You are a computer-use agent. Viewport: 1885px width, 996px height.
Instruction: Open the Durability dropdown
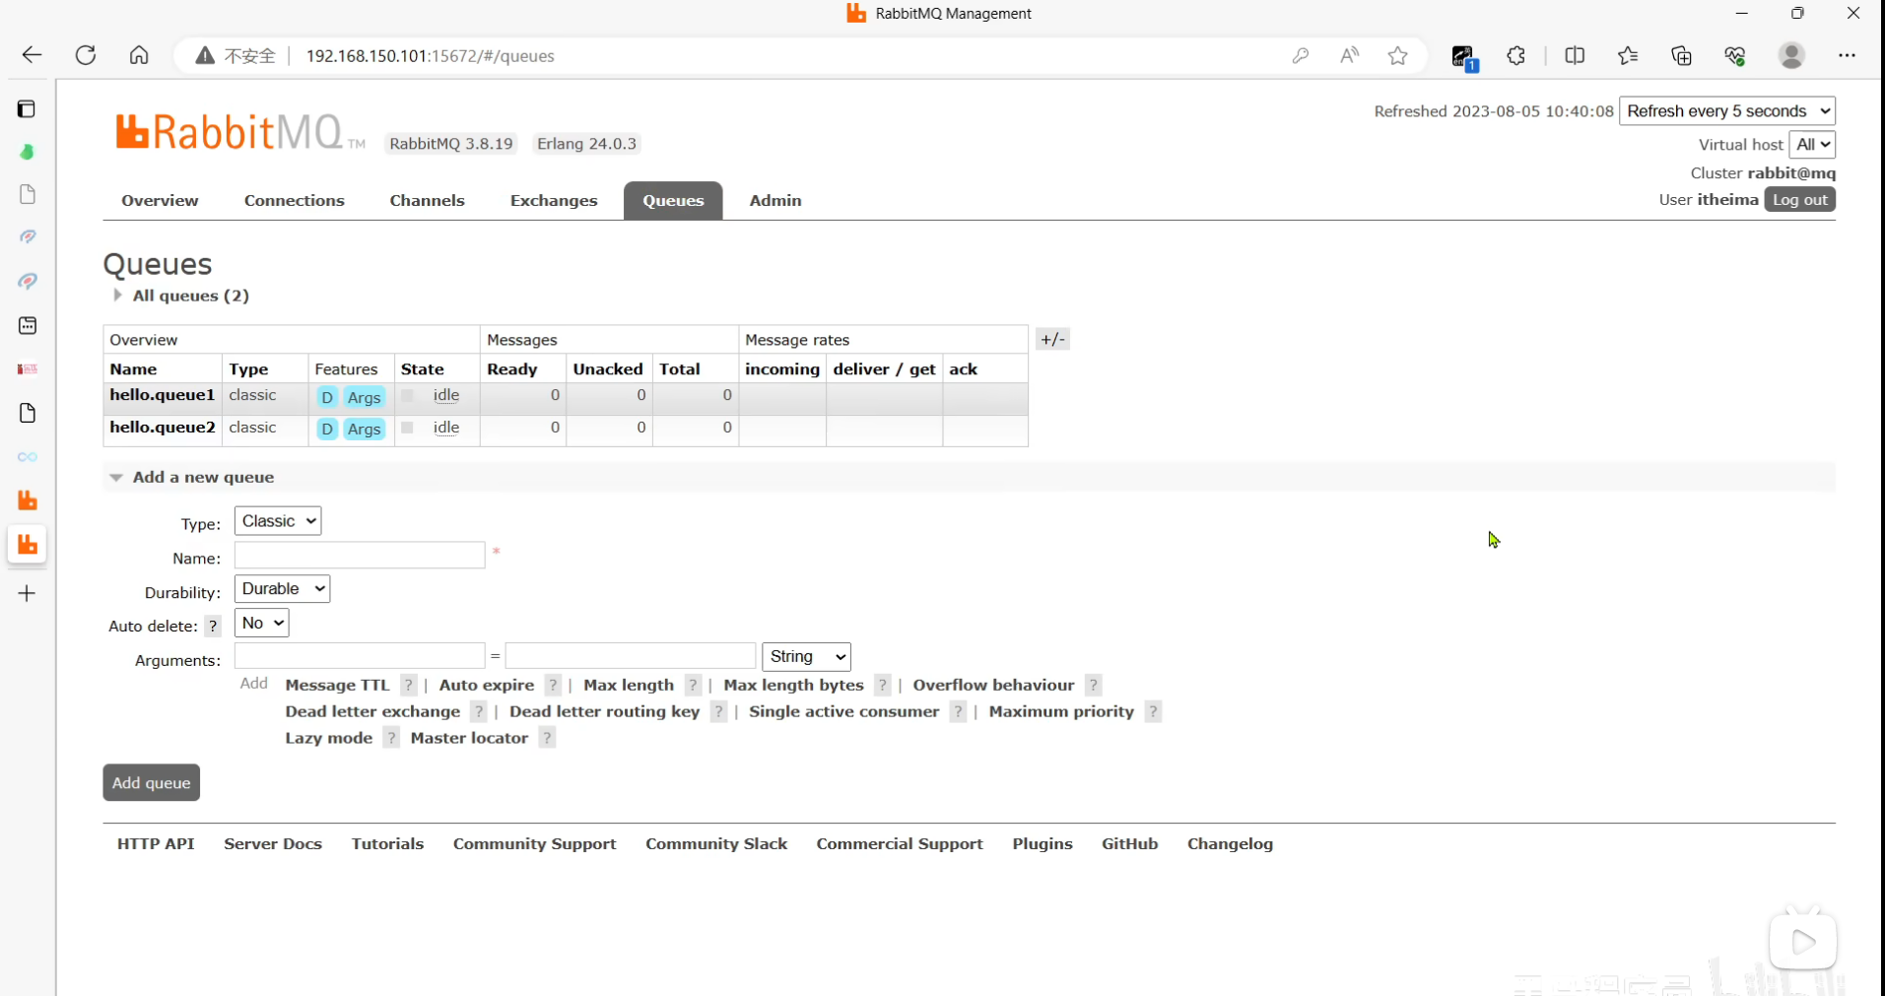pyautogui.click(x=282, y=589)
